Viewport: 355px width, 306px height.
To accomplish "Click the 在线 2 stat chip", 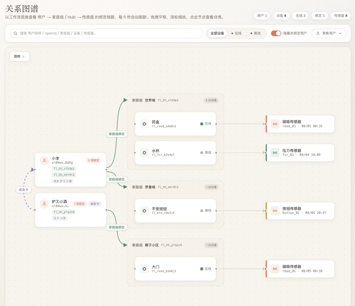I will 301,16.
